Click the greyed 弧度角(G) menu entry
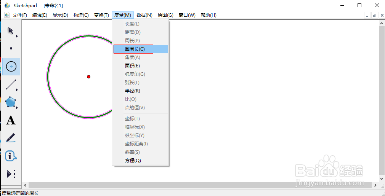385x196 pixels. (x=140, y=74)
